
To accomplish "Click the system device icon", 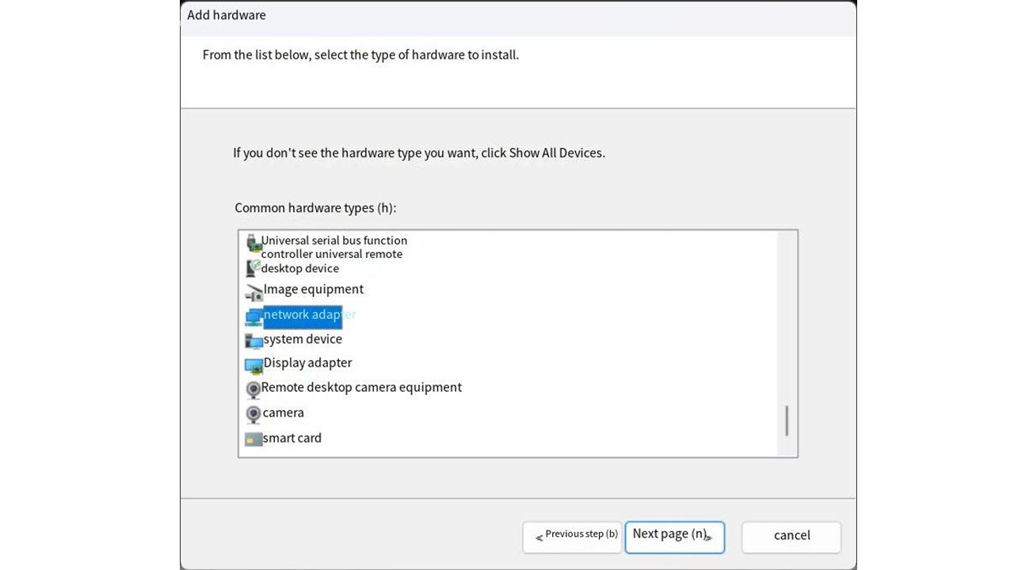I will [253, 341].
